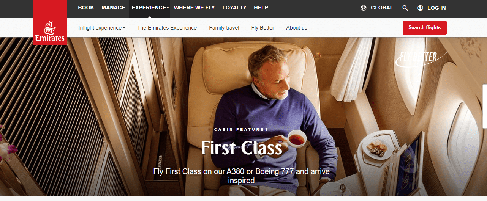Open the Fly Better submenu item
Image resolution: width=487 pixels, height=201 pixels.
(x=262, y=28)
